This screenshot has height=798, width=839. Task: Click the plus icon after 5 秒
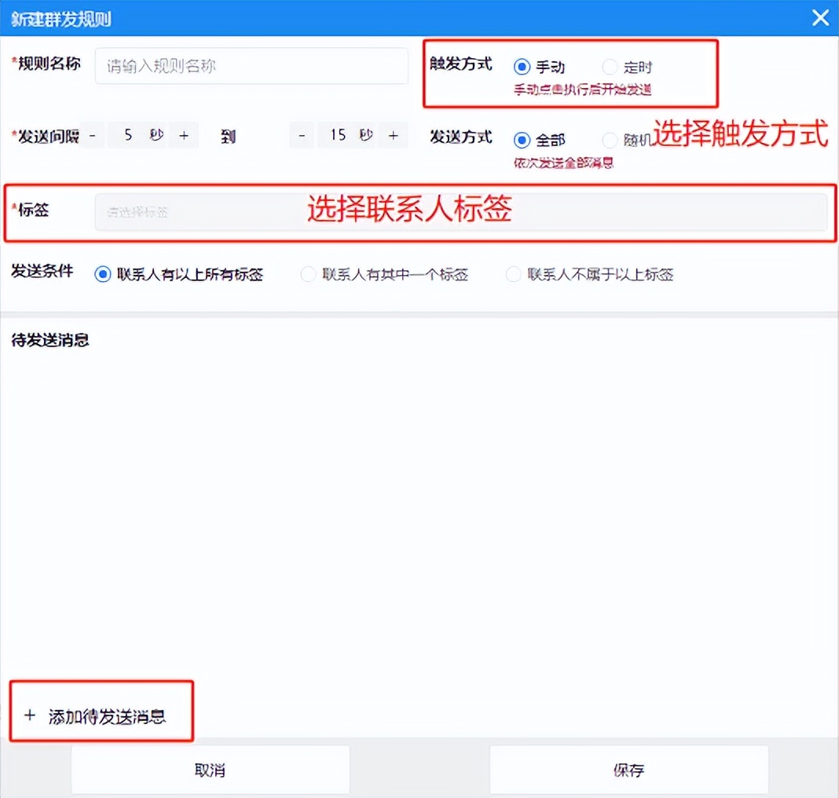[x=184, y=135]
